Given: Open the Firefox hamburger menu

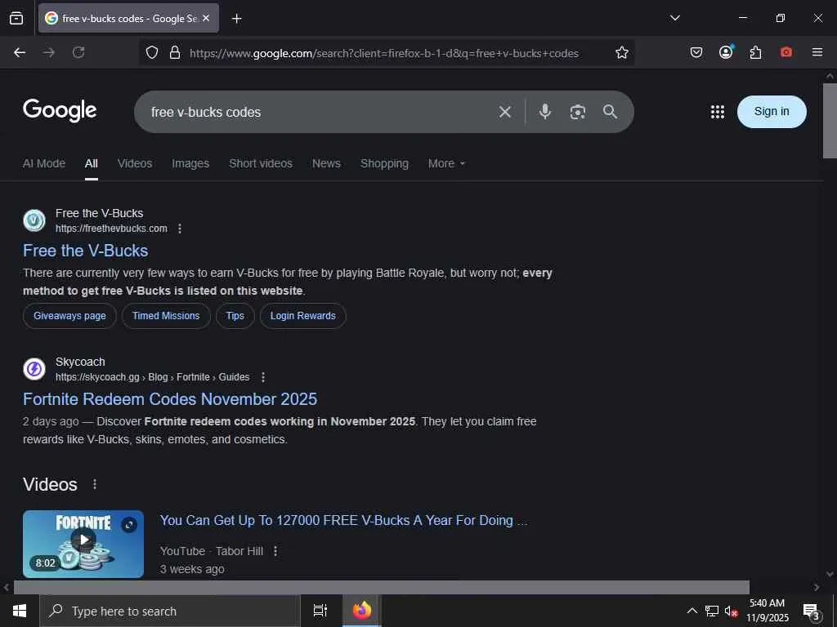Looking at the screenshot, I should (x=817, y=52).
